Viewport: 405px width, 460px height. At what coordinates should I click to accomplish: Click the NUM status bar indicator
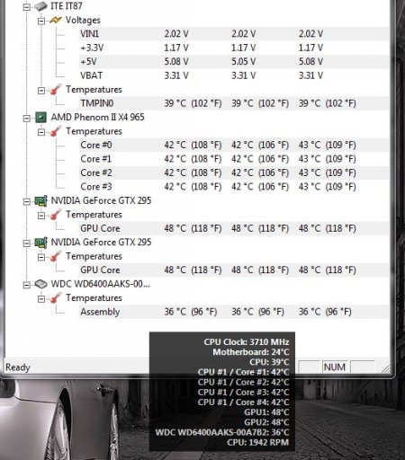pos(335,367)
